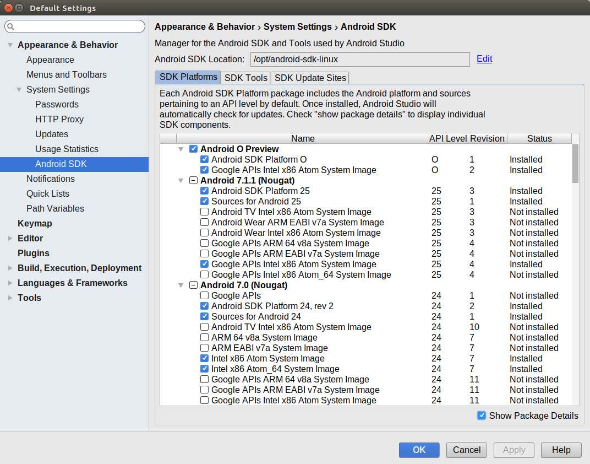This screenshot has height=464, width=590.
Task: Sort by the Status column header
Action: point(539,138)
